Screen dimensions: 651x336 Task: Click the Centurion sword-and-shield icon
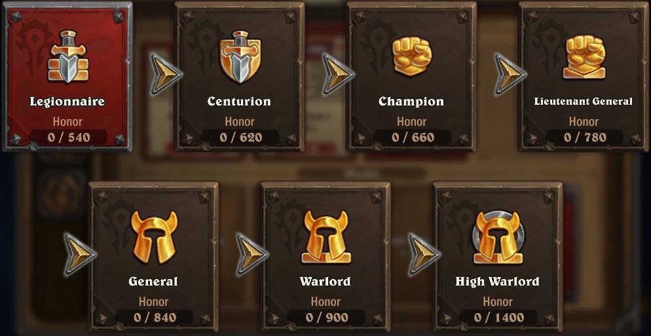click(240, 56)
